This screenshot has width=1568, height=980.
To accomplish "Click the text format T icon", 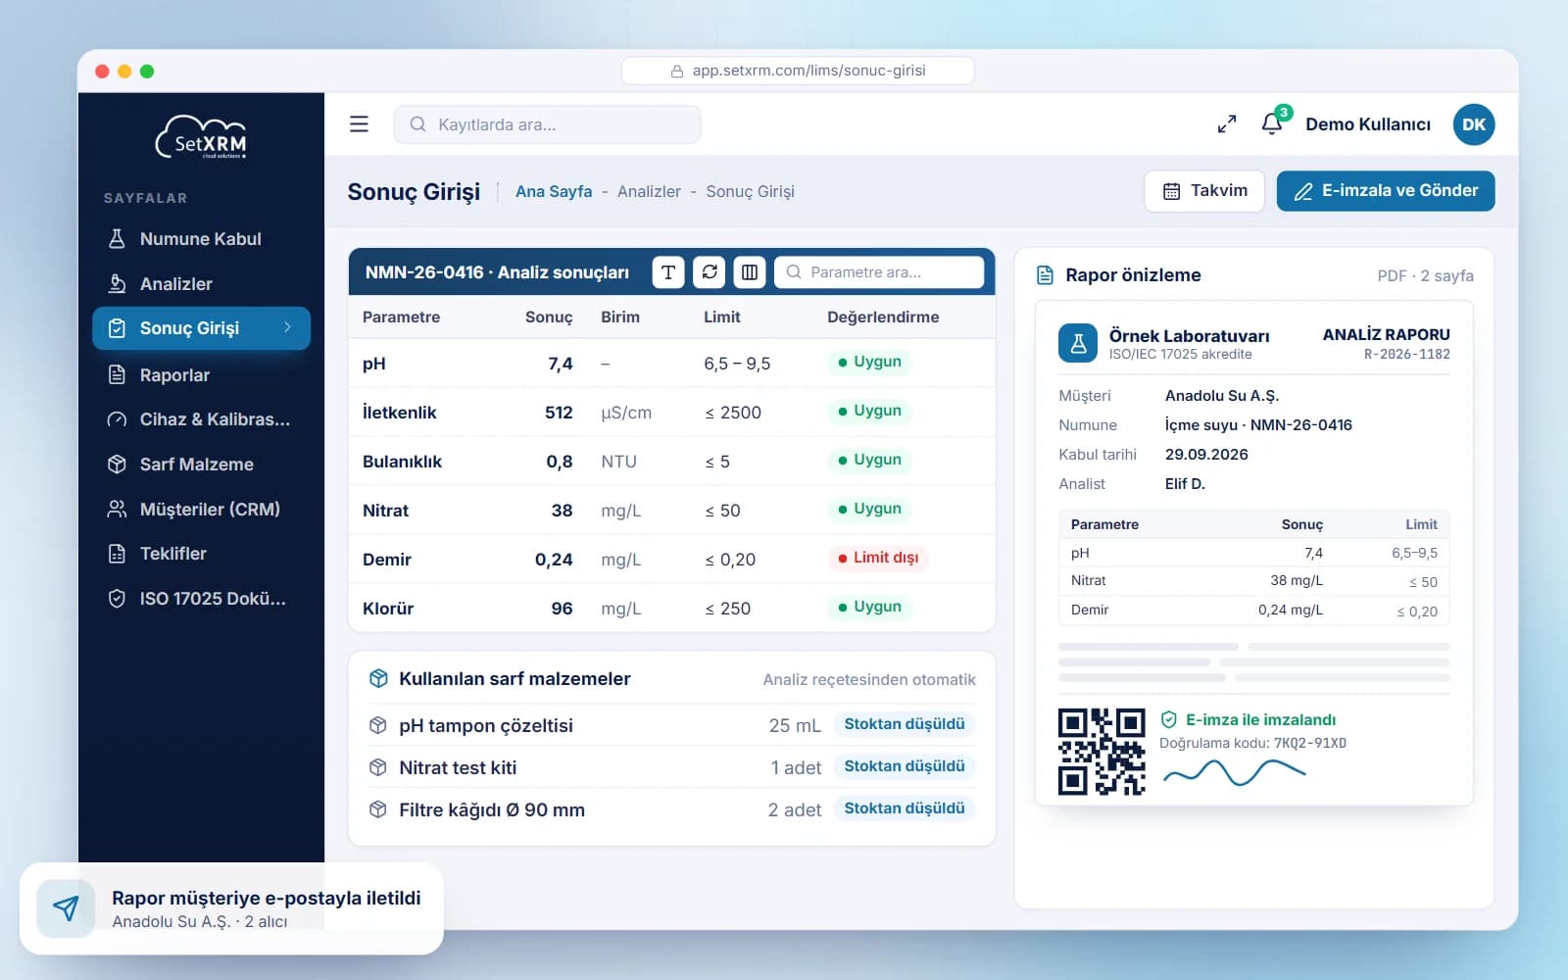I will pos(668,272).
